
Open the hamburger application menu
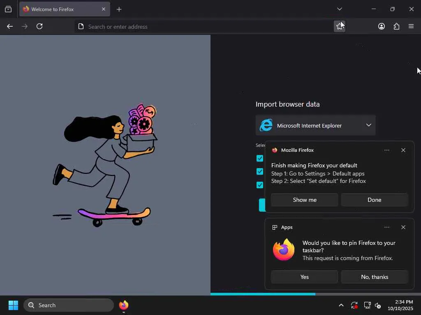(x=411, y=26)
